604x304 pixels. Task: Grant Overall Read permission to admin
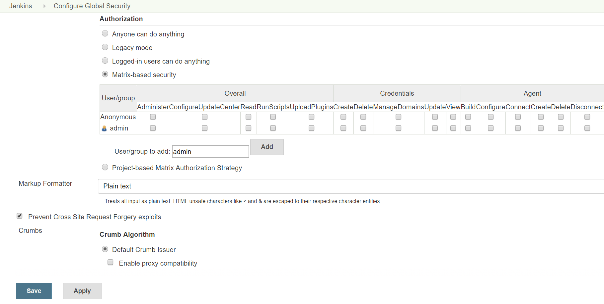click(249, 128)
